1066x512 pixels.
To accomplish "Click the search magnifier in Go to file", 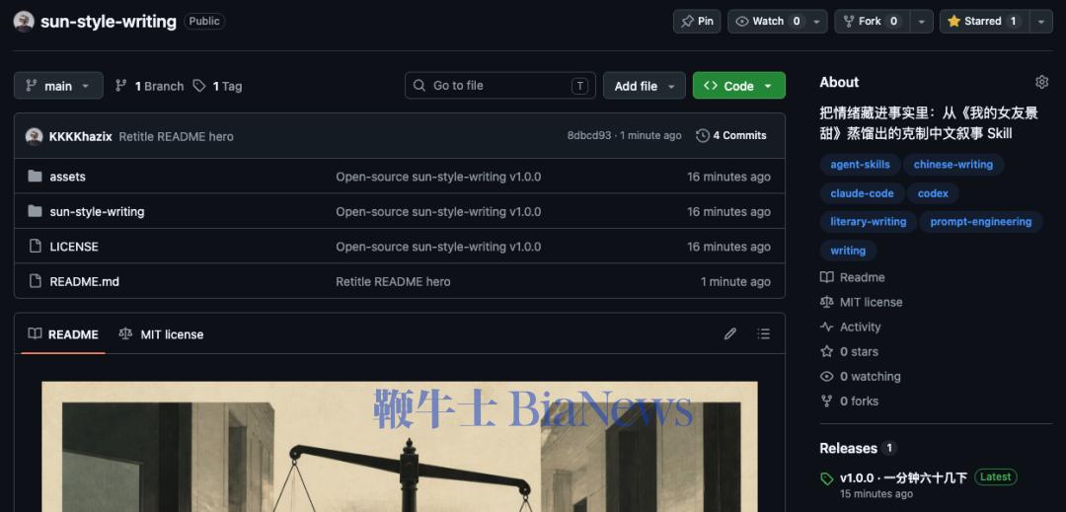I will [420, 86].
